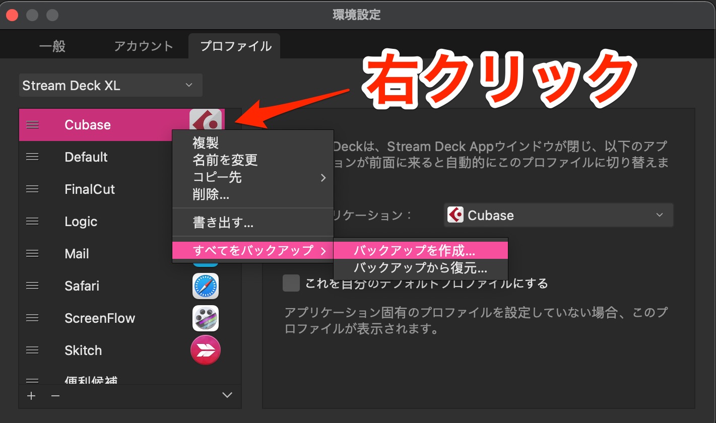Image resolution: width=716 pixels, height=423 pixels.
Task: Click the reorder handle beside Mail
Action: pyautogui.click(x=32, y=254)
